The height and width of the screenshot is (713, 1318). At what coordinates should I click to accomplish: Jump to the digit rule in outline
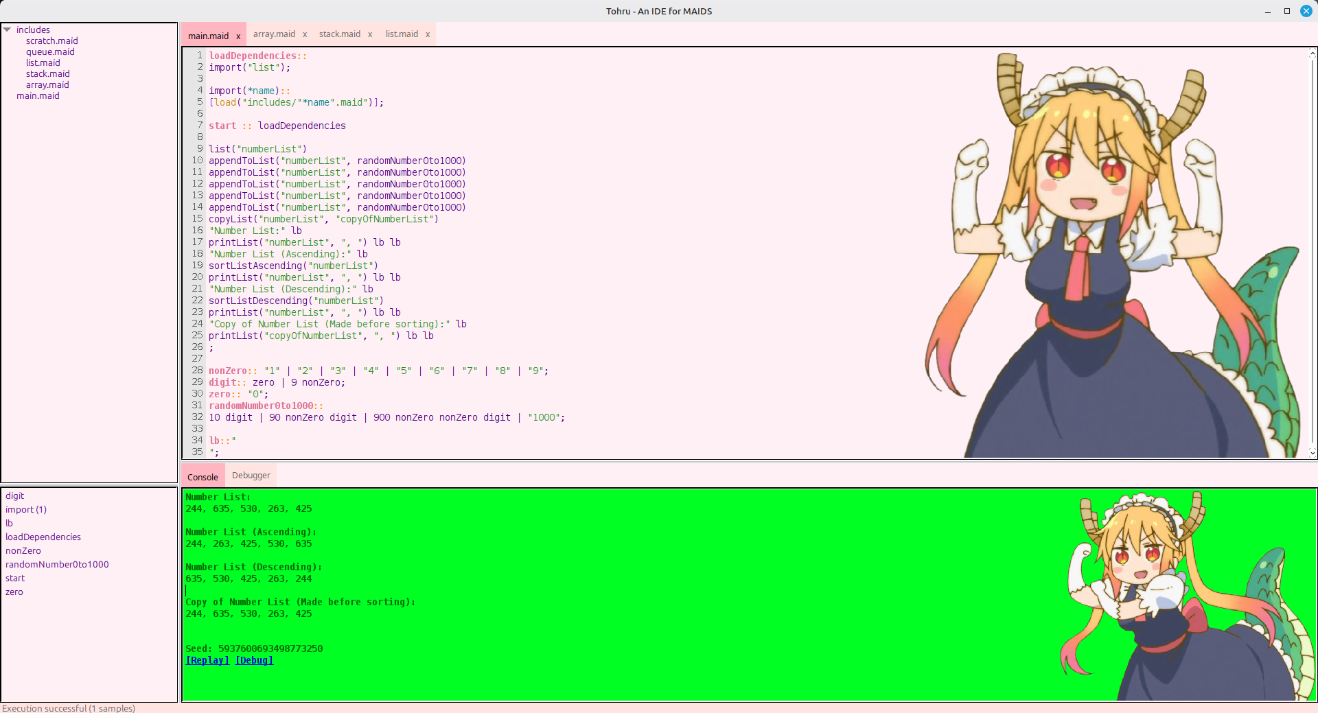tap(14, 495)
